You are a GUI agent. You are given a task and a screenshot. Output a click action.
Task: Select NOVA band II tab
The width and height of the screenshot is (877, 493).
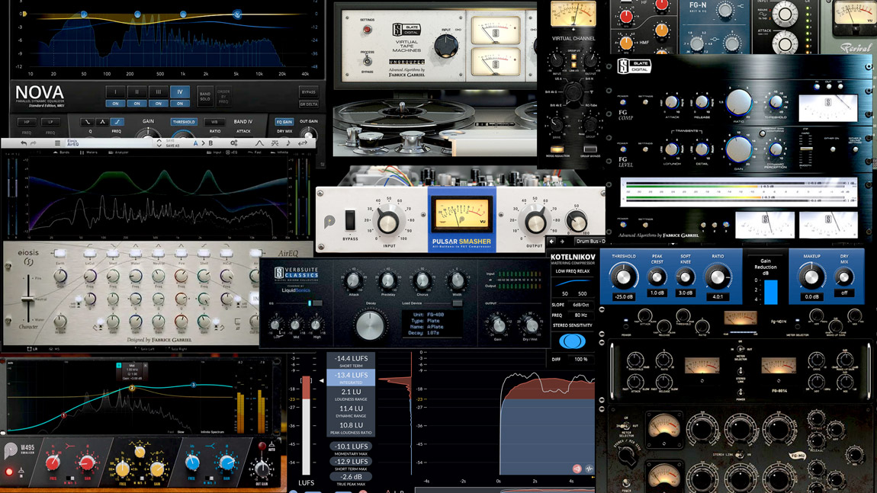point(137,91)
